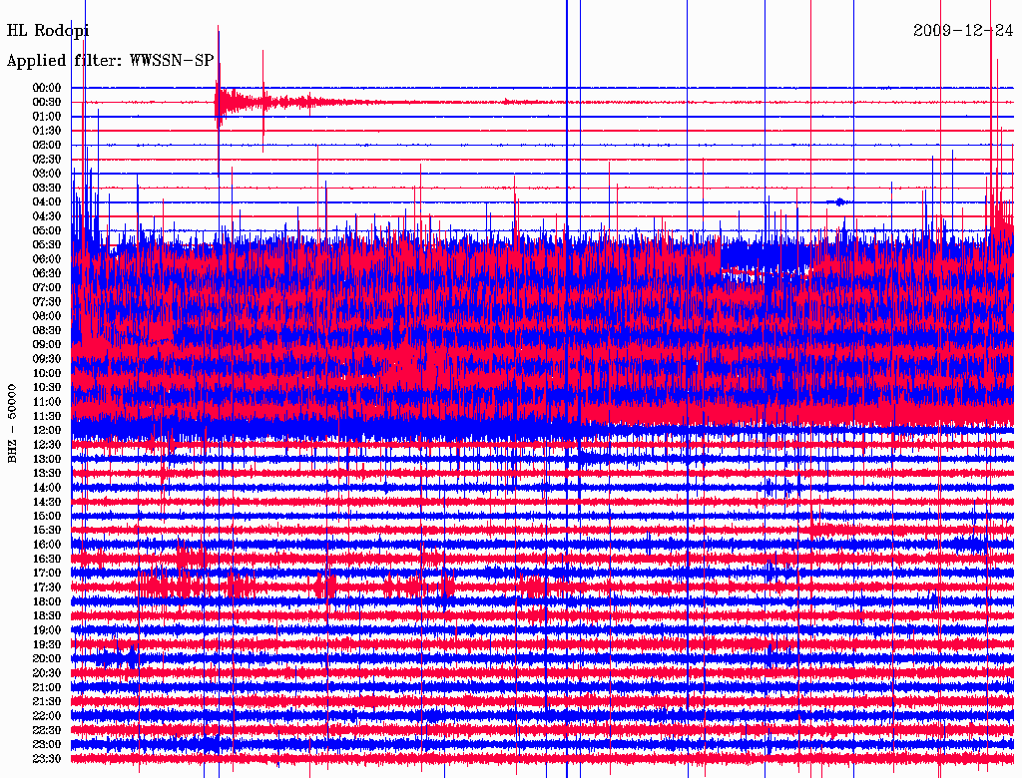Click the 03:00 time label
Viewport: 1022px width, 778px height.
pyautogui.click(x=47, y=174)
